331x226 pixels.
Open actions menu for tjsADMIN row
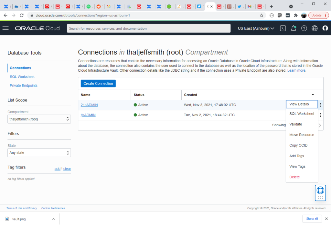coord(320,115)
